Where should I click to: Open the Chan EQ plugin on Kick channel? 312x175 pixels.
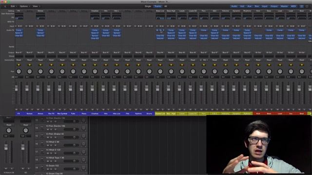click(258, 35)
